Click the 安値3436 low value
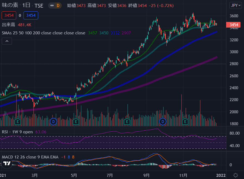The width and height of the screenshot is (244, 179). click(117, 6)
